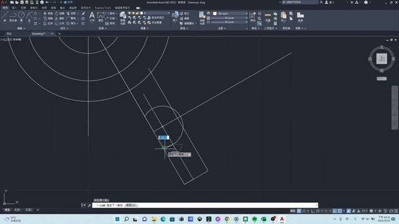Click the Scale tool in the Modify panel
This screenshot has height=224, width=399.
tap(59, 24)
